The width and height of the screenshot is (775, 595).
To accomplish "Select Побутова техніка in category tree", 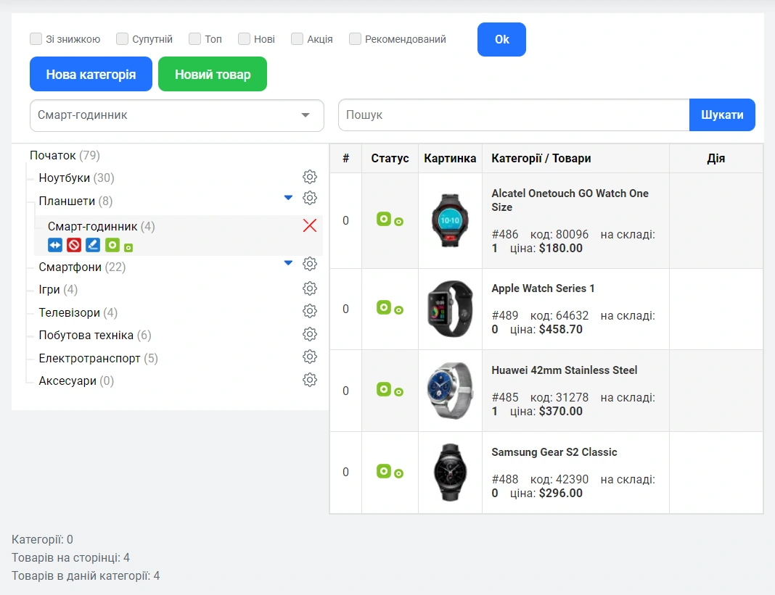I will tap(86, 336).
